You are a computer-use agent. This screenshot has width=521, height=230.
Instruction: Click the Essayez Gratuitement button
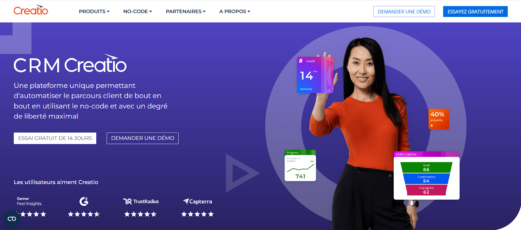coord(475,11)
